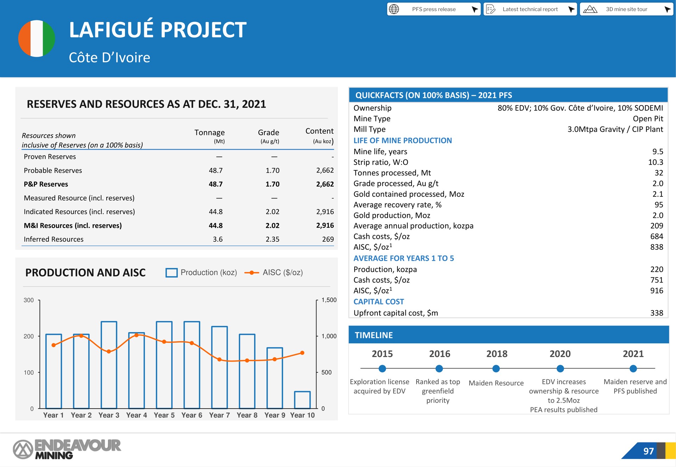
Task: Click the Probable Reserves row label
Action: tap(53, 170)
